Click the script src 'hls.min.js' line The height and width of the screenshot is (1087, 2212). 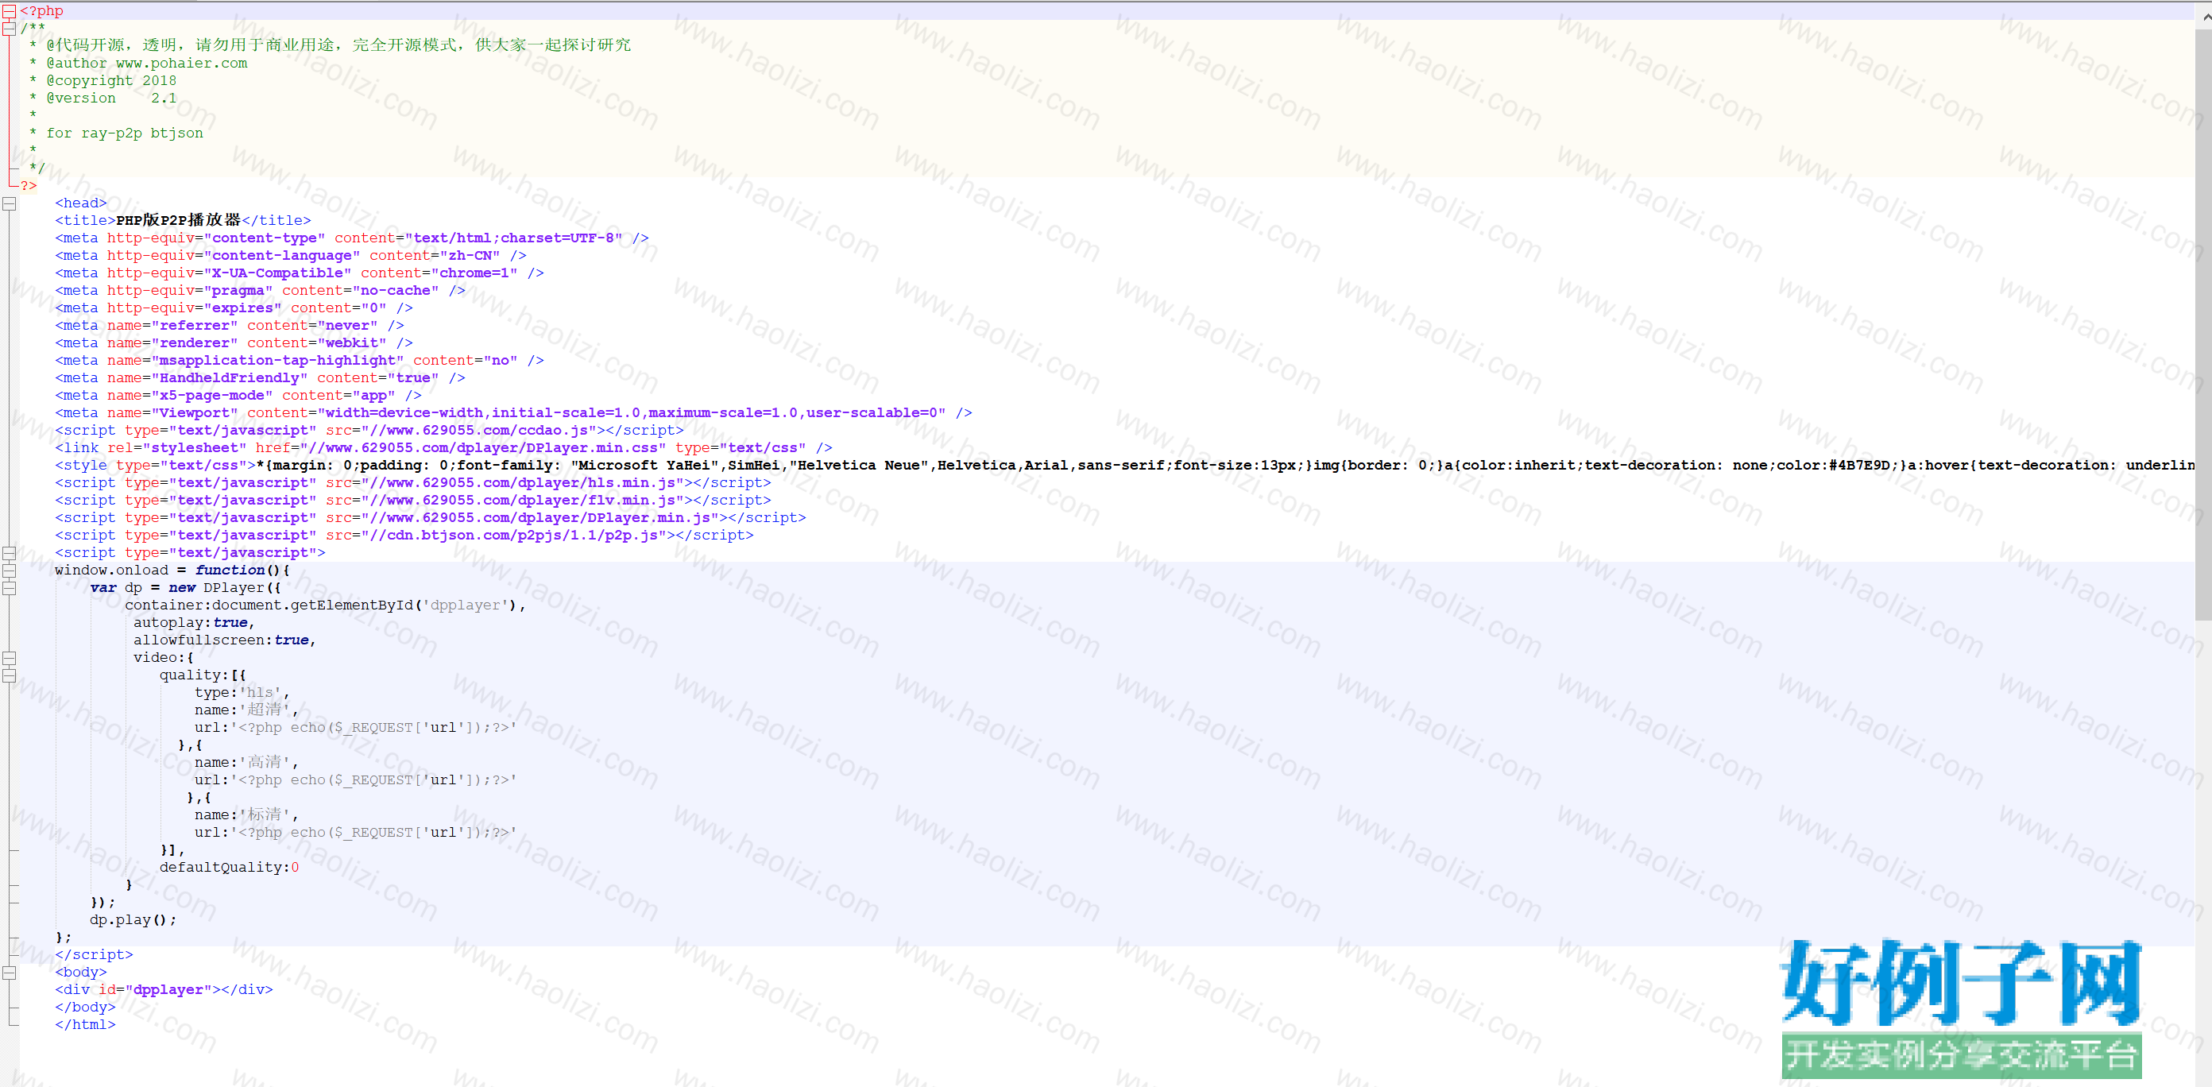click(413, 482)
